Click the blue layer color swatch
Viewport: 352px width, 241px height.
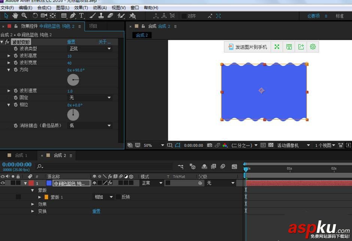coord(49,183)
